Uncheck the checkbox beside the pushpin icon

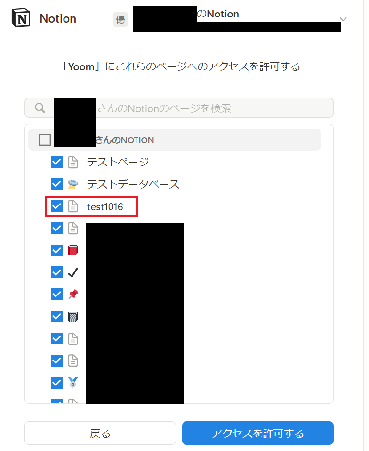56,294
